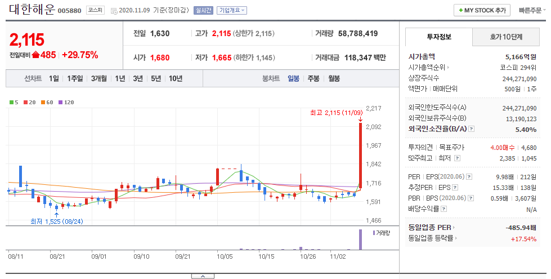
Task: Select 주봉 weekly candle chart
Action: [313, 78]
